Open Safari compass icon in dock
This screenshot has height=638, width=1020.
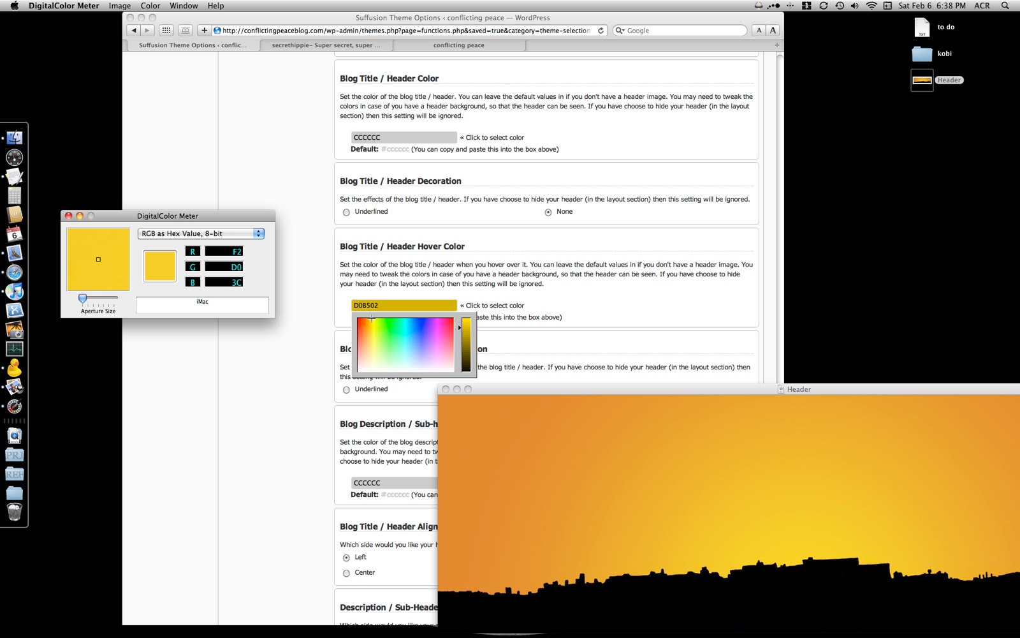click(x=14, y=272)
